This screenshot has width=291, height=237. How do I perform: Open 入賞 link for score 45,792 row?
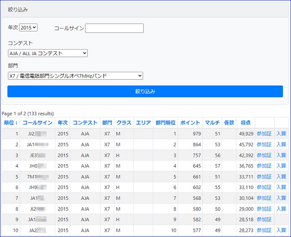point(281,145)
